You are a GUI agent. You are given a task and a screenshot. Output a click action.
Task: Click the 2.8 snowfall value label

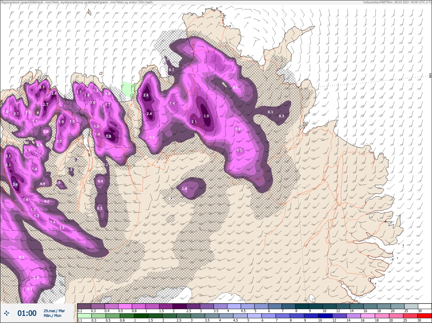click(146, 95)
